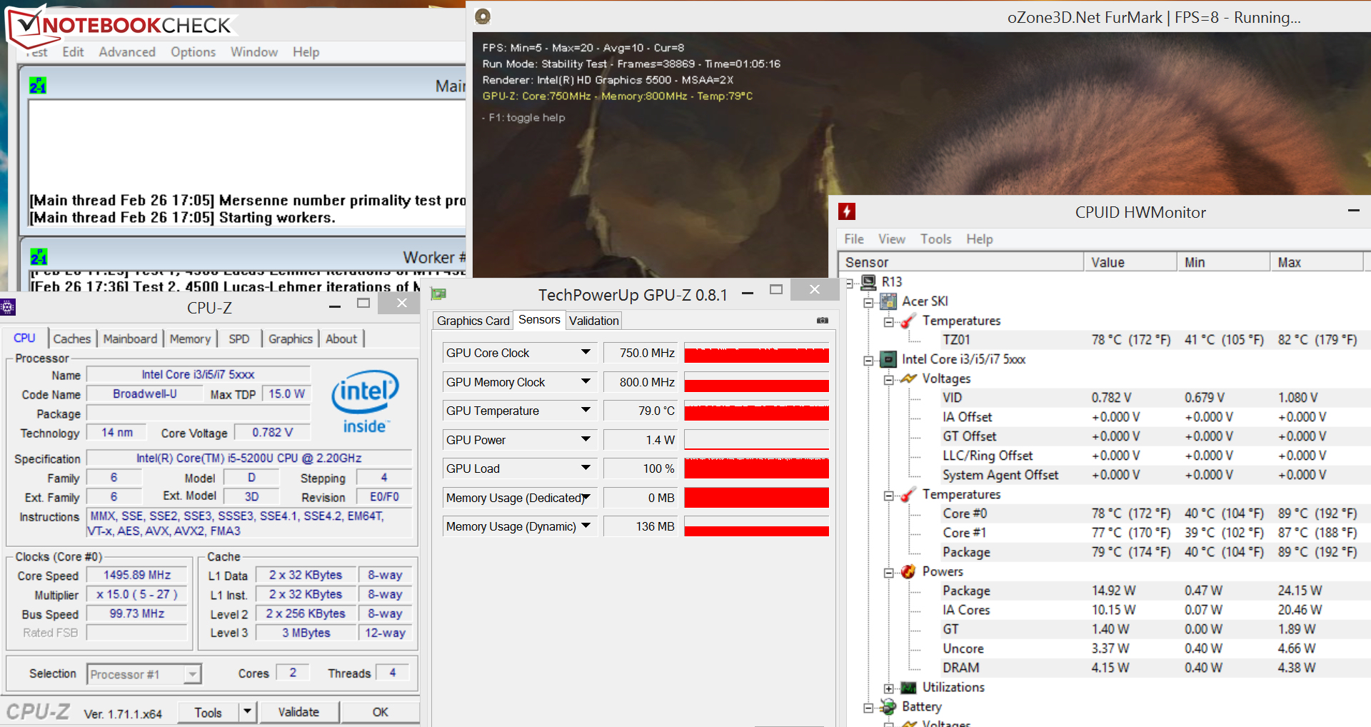Collapse the Intel Core i3/i5/i7 5xxx node
The height and width of the screenshot is (727, 1371).
[868, 360]
